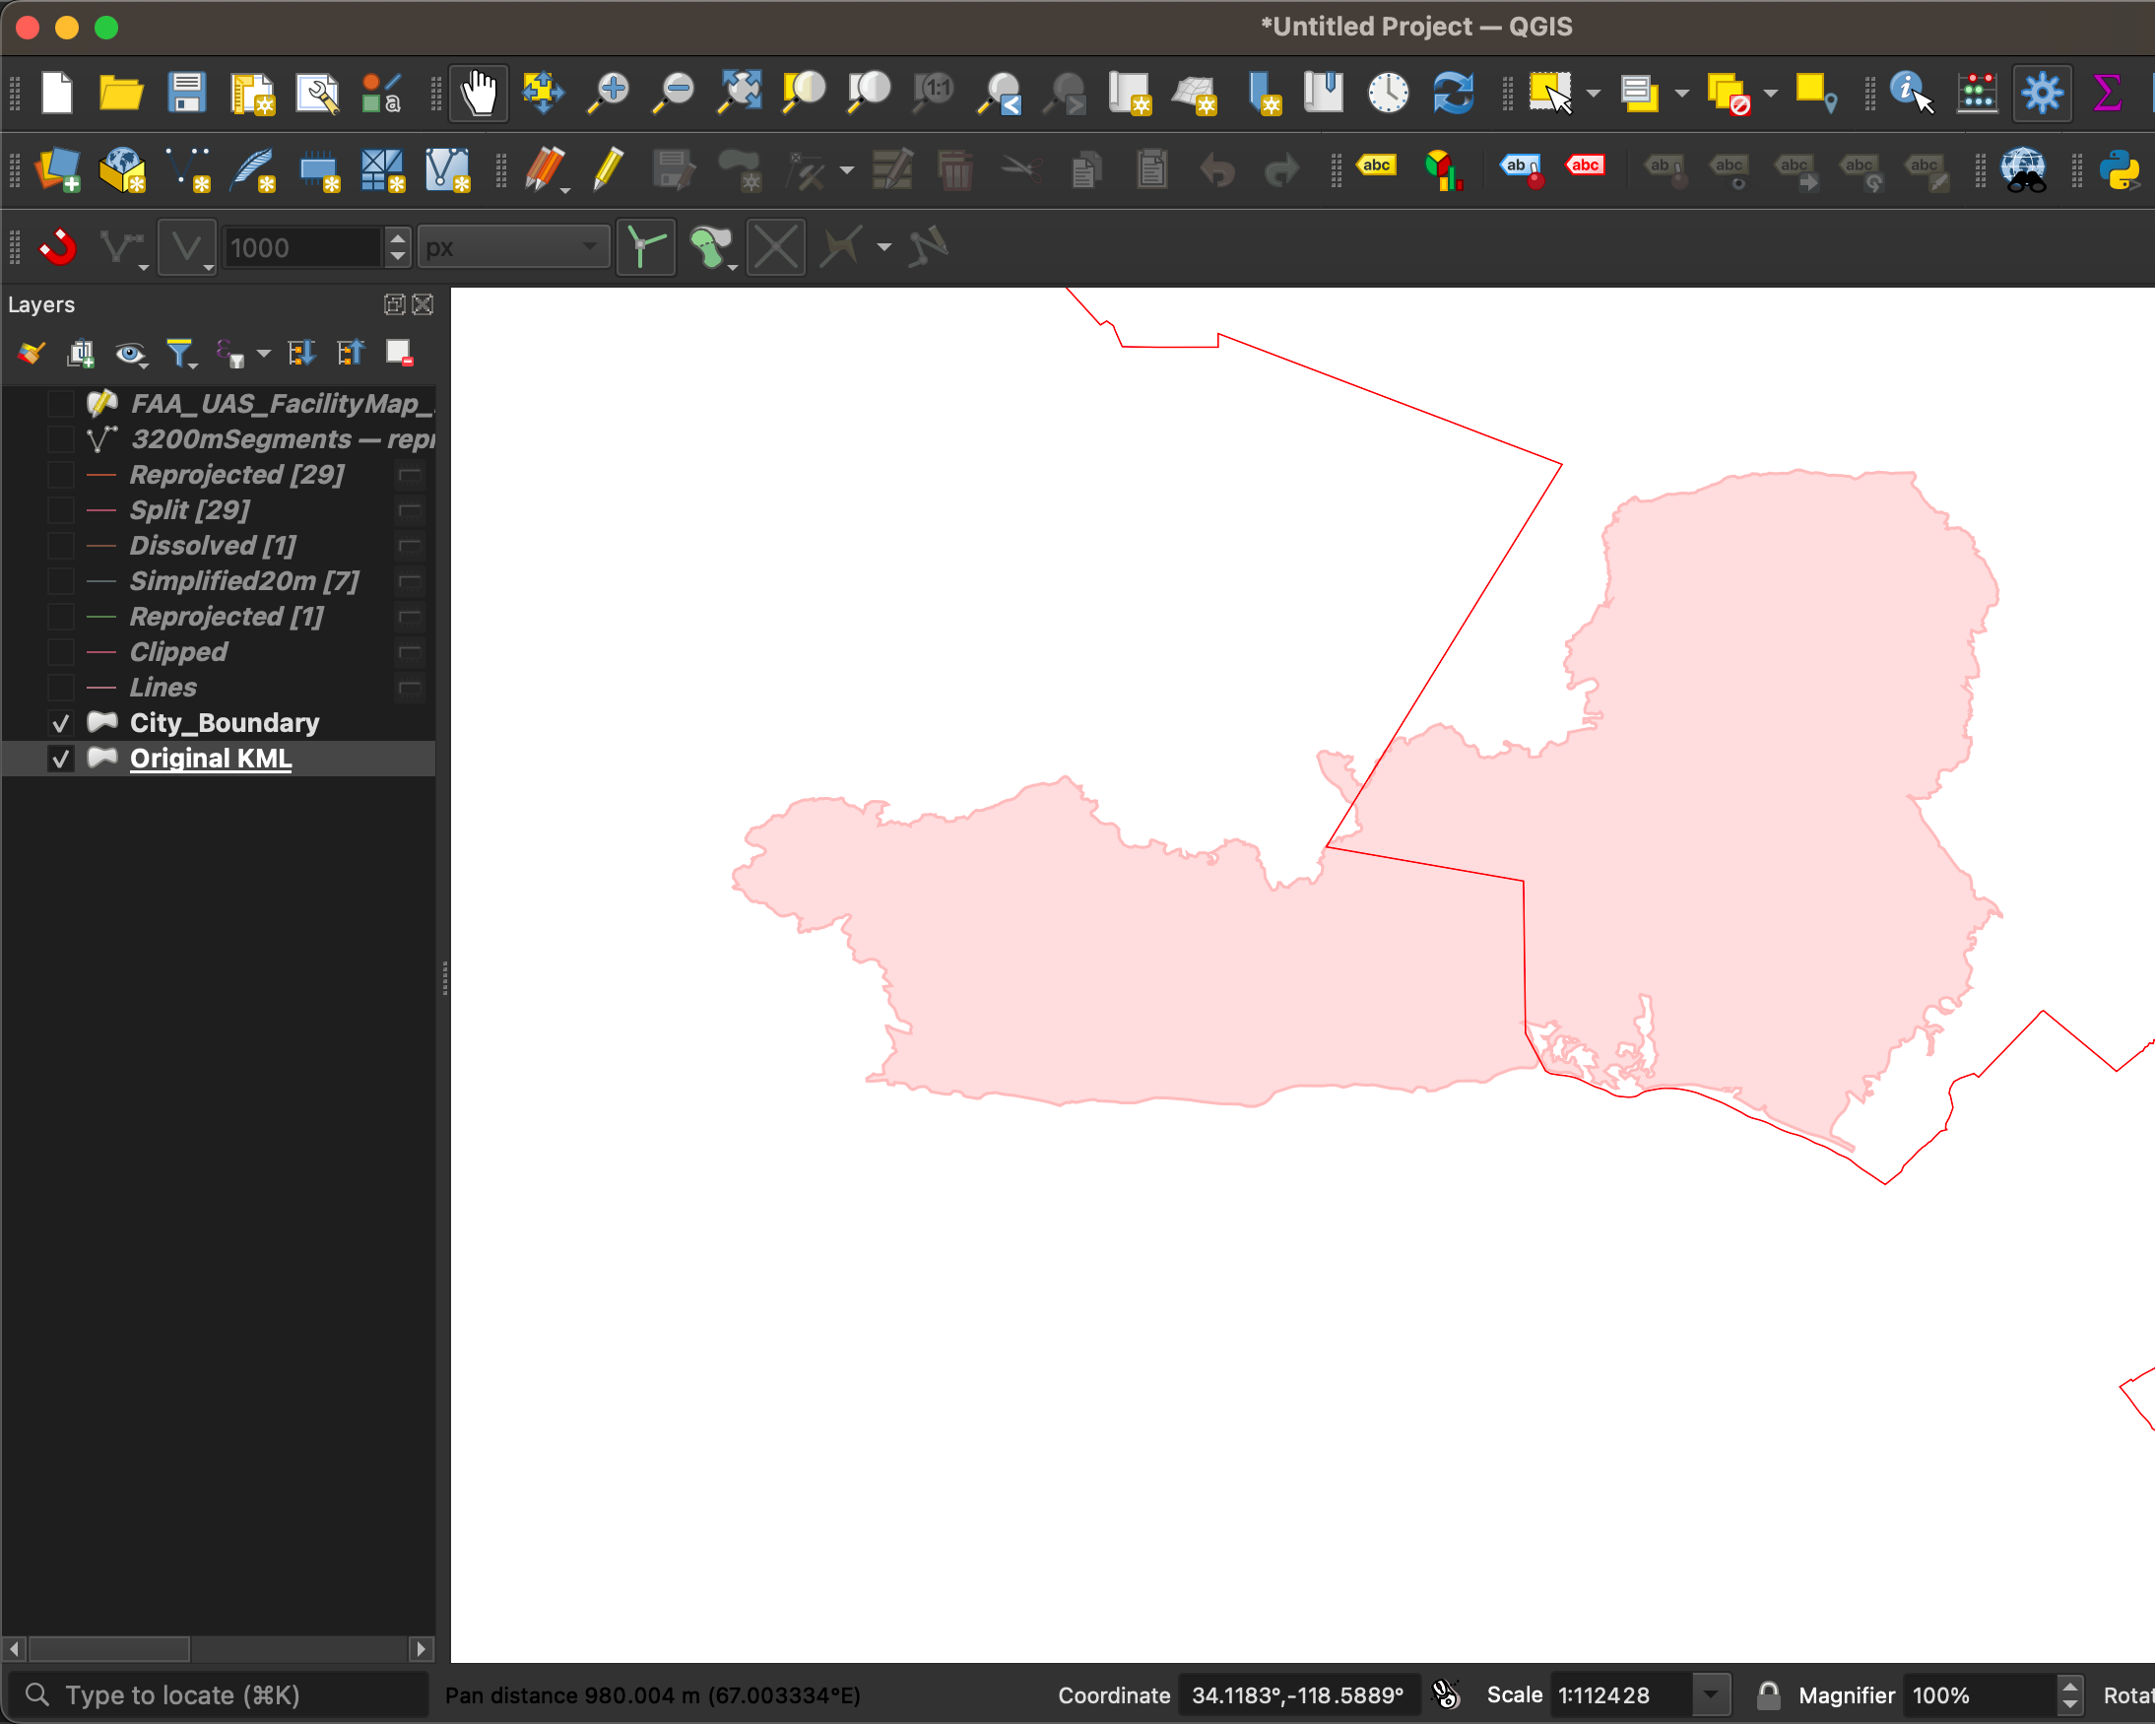Toggle editing with the pencil icon
Viewport: 2155px width, 1724px height.
(608, 170)
